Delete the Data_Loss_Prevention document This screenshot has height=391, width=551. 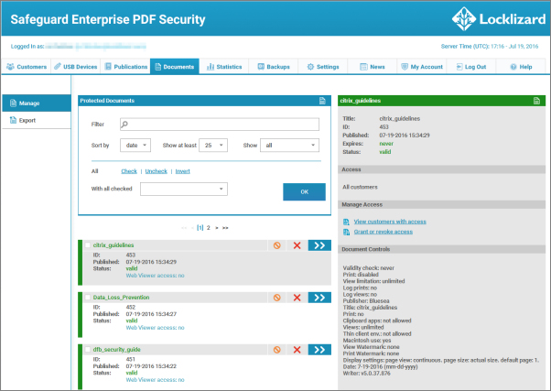tap(297, 298)
